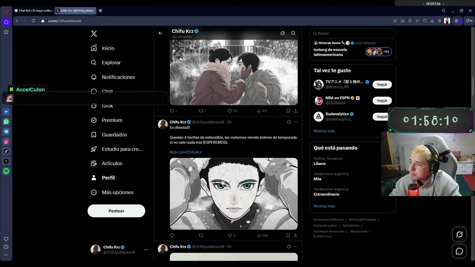Share the post with 571 views
Screen dimensions: 475x267
pos(295,111)
